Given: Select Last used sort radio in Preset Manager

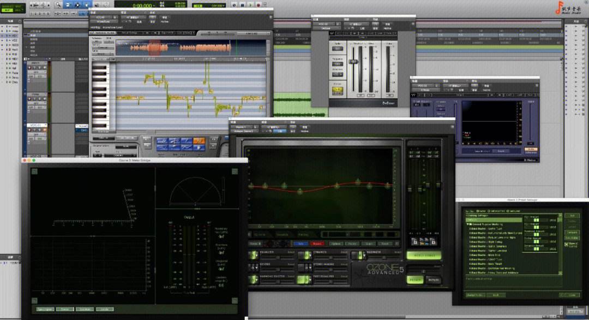Looking at the screenshot, I should point(508,211).
